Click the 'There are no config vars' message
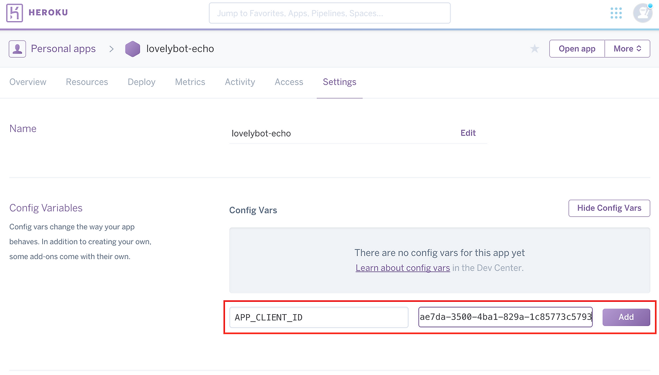Viewport: 659px width, 375px height. point(440,253)
